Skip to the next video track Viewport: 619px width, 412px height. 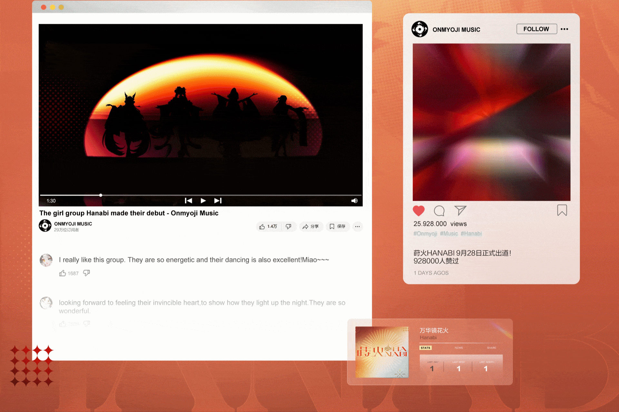click(218, 201)
